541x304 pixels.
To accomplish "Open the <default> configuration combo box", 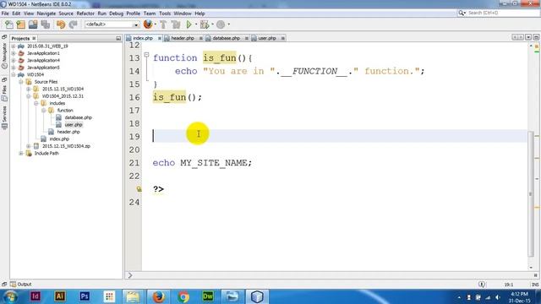I will [x=112, y=24].
